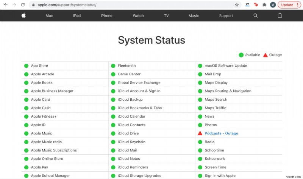Open the extensions puzzle icon
This screenshot has width=303, height=179.
coord(264,5)
